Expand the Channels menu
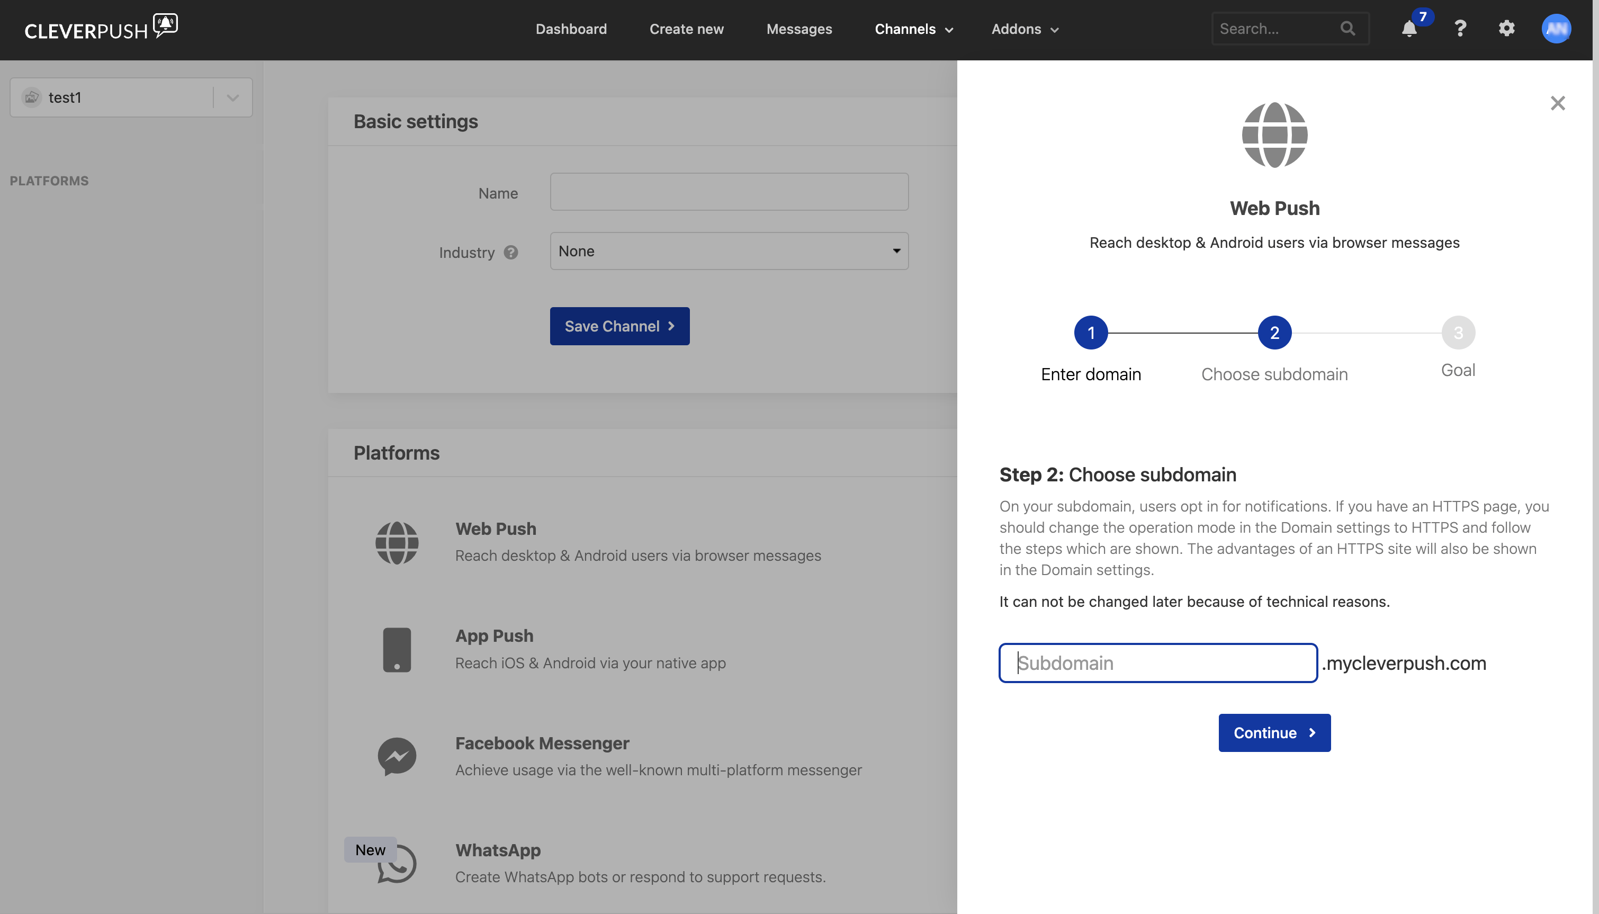The image size is (1599, 914). click(x=914, y=29)
